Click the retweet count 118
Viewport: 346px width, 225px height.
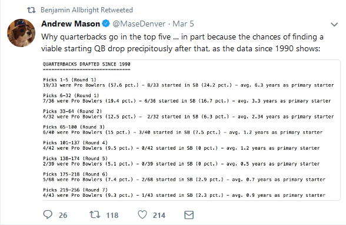(x=112, y=216)
